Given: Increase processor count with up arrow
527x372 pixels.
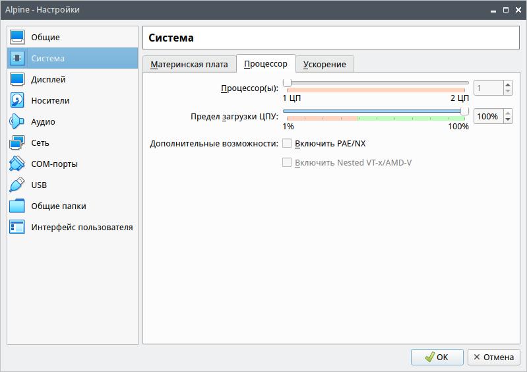Looking at the screenshot, I should [x=508, y=84].
